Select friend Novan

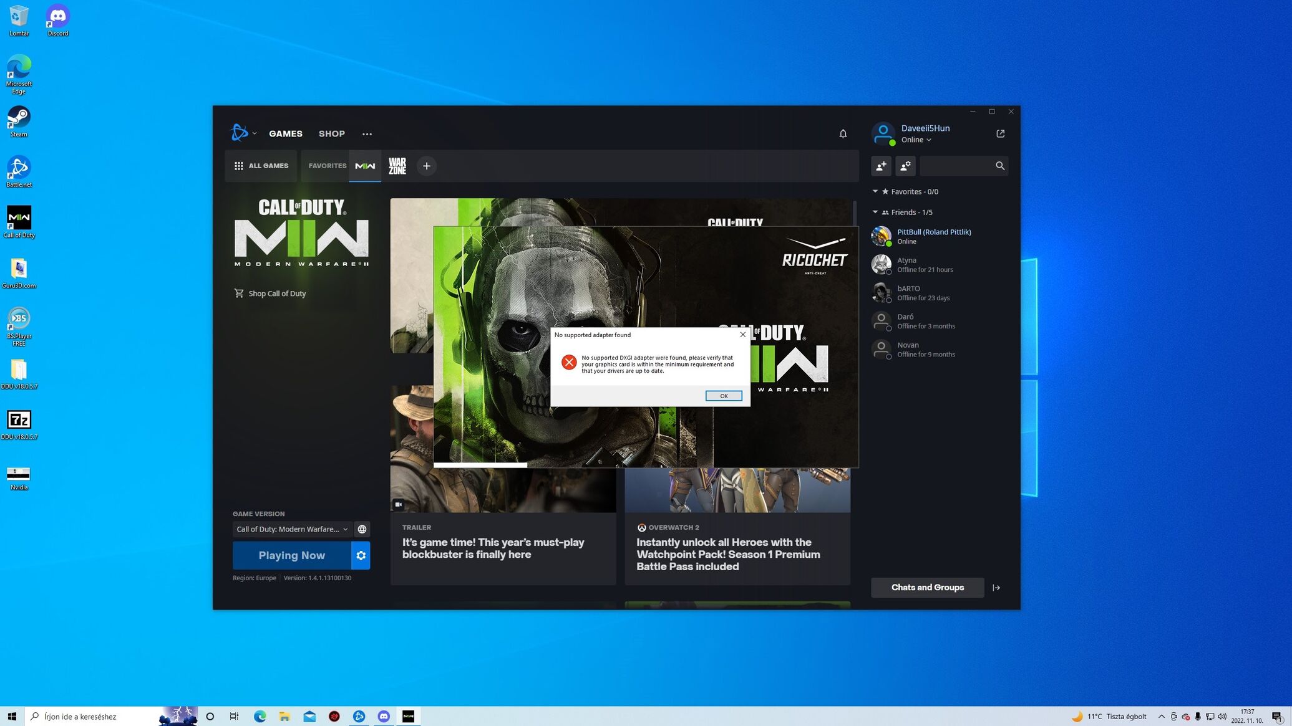point(940,350)
